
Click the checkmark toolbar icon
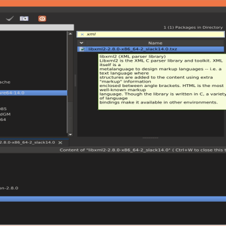10,19
